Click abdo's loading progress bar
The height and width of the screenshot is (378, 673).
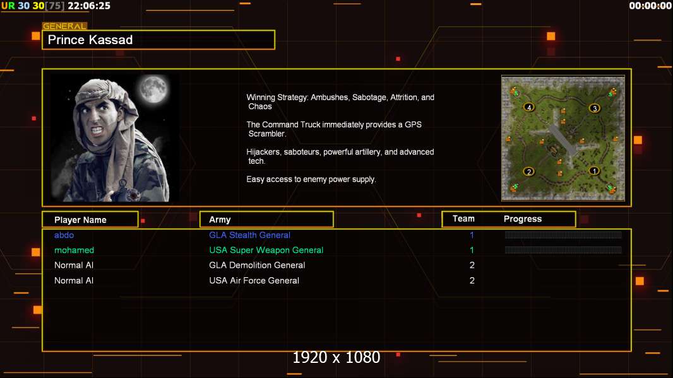(563, 234)
